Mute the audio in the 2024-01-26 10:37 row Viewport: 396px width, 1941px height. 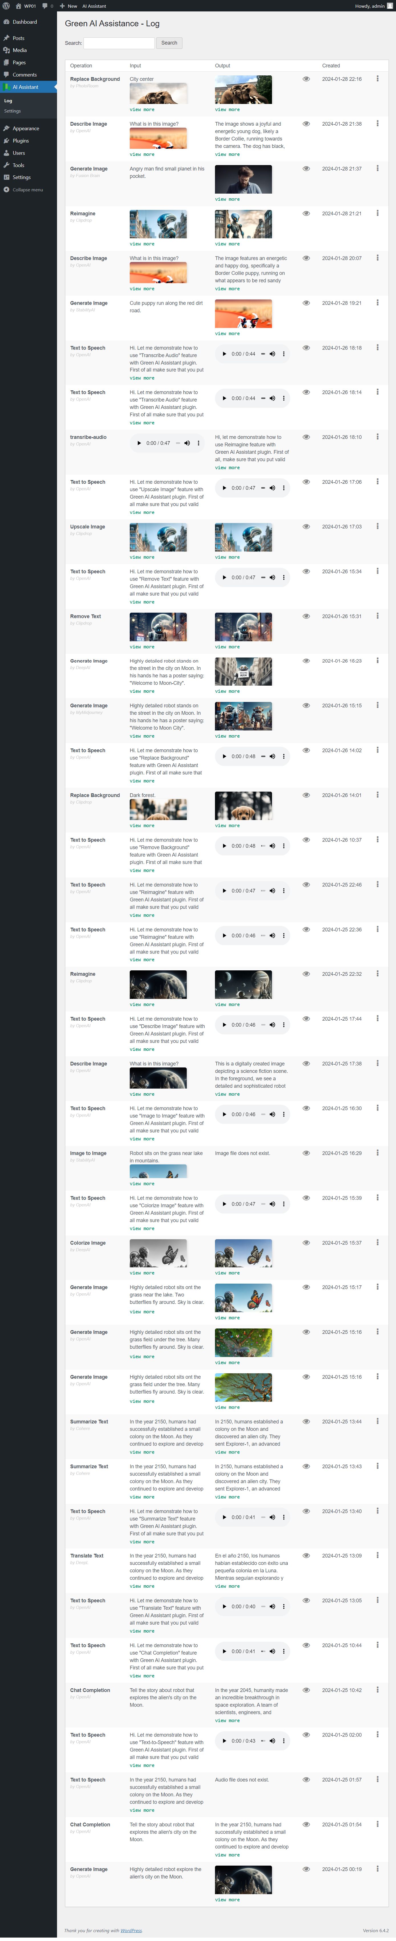click(x=273, y=846)
